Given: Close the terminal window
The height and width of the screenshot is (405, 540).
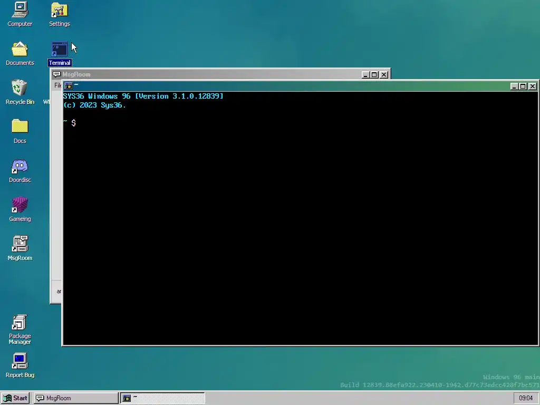Looking at the screenshot, I should click(533, 86).
